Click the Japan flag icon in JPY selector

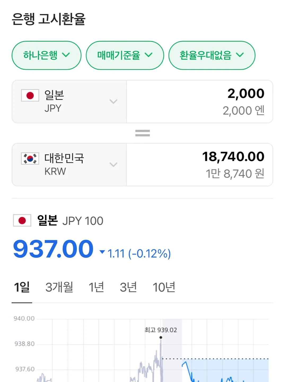(x=30, y=95)
